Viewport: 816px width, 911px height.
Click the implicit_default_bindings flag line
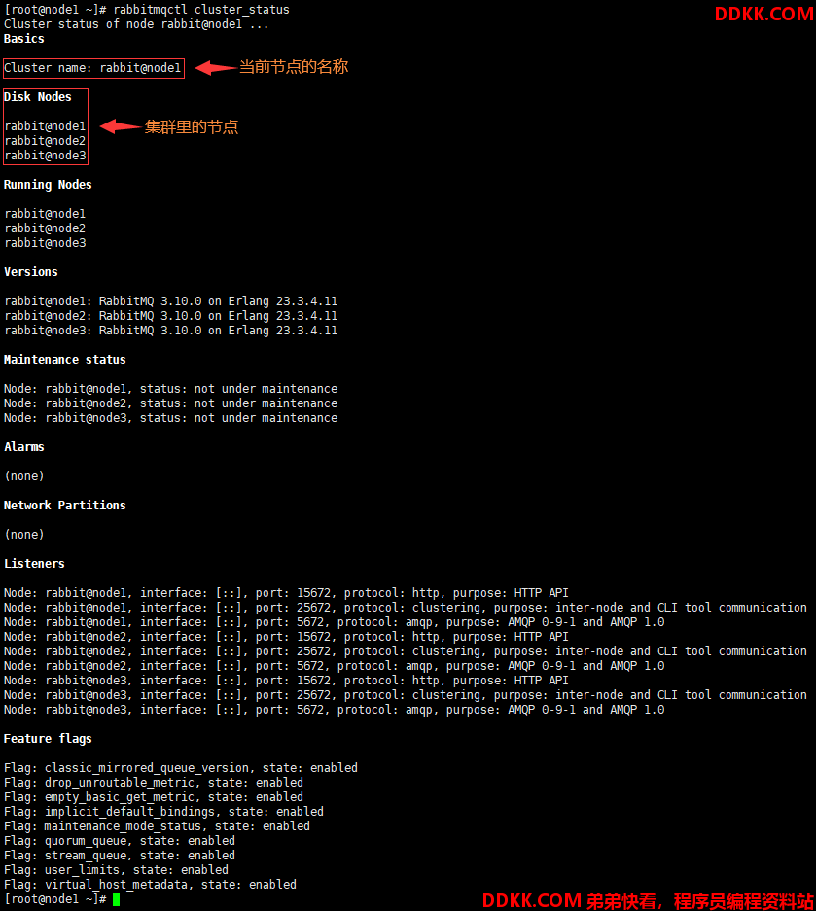coord(164,812)
